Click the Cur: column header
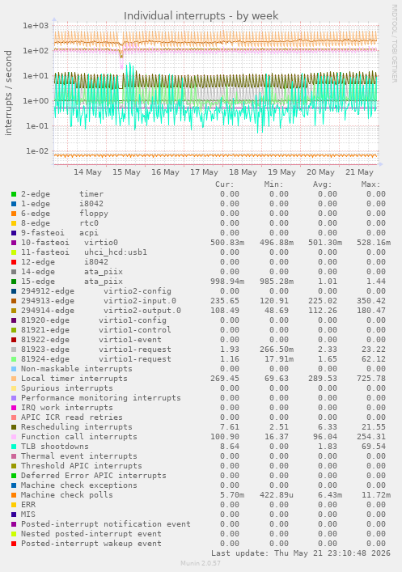Screen dimensions: 402x572 pos(224,184)
